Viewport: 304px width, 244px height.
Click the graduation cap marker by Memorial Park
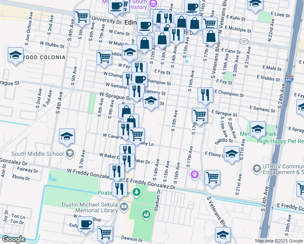coord(258,129)
